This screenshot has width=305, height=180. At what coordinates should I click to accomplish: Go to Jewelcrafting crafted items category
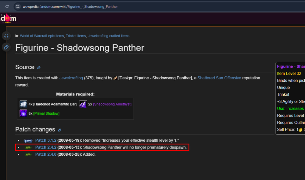pyautogui.click(x=108, y=36)
